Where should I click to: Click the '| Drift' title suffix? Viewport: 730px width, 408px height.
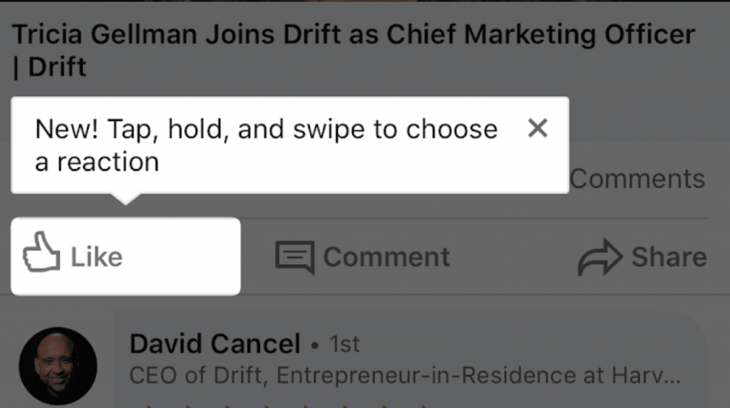point(49,66)
